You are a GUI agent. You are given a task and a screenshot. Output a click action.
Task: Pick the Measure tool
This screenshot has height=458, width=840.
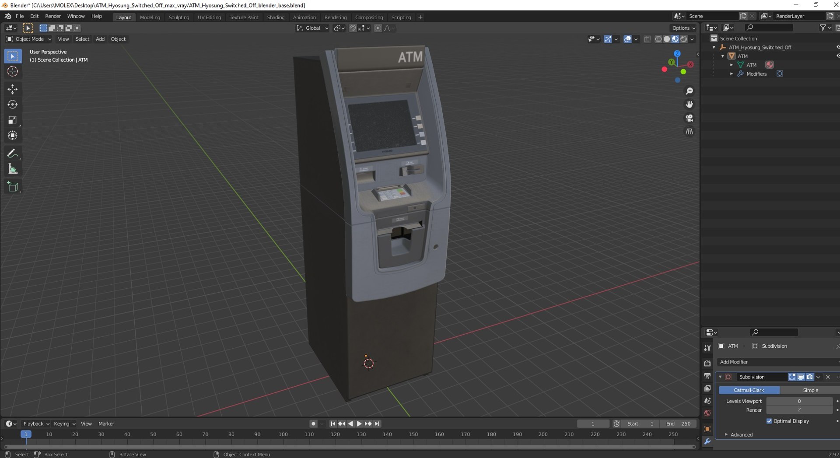tap(13, 169)
